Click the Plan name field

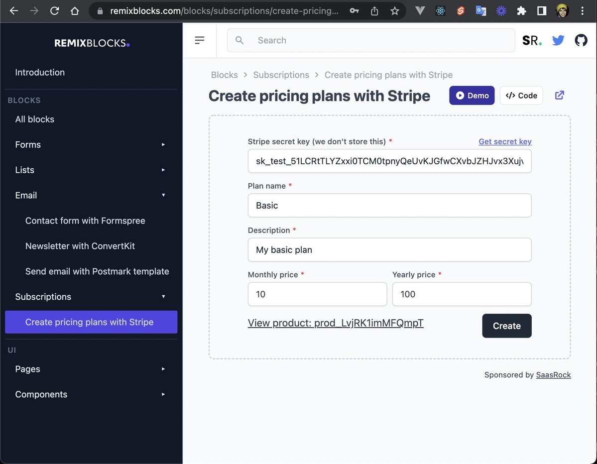point(389,206)
